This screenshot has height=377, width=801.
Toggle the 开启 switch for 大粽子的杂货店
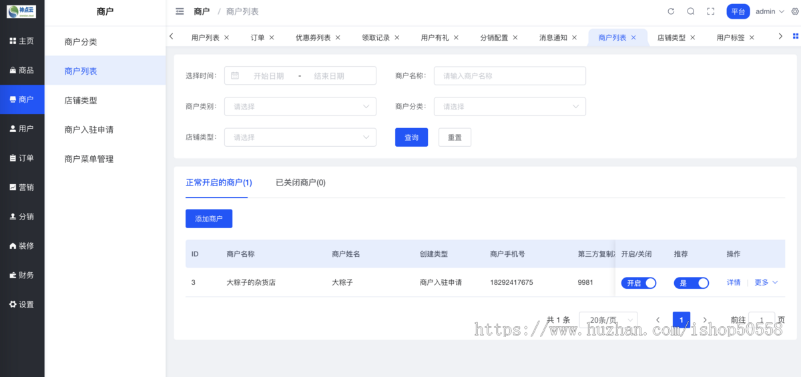pyautogui.click(x=639, y=283)
